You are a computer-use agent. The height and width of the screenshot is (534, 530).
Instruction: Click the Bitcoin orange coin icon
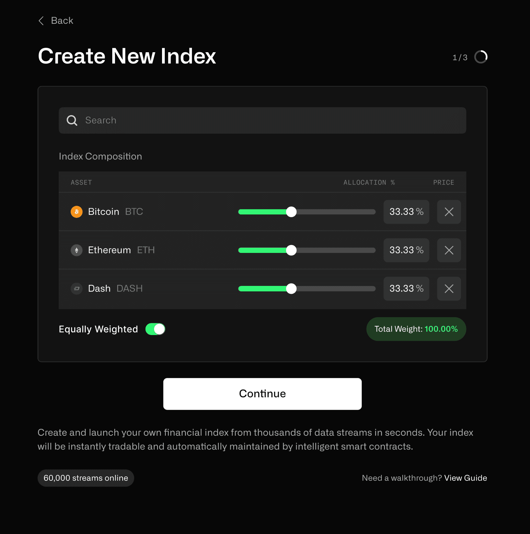77,212
